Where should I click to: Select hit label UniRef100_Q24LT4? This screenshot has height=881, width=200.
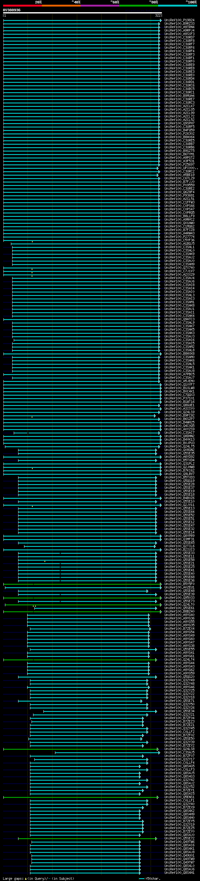[179, 659]
